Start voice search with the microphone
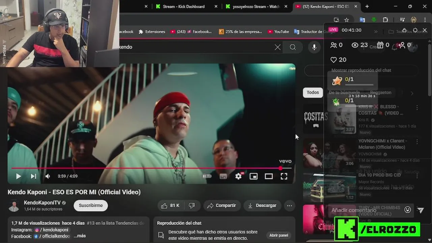Image resolution: width=432 pixels, height=243 pixels. (314, 47)
